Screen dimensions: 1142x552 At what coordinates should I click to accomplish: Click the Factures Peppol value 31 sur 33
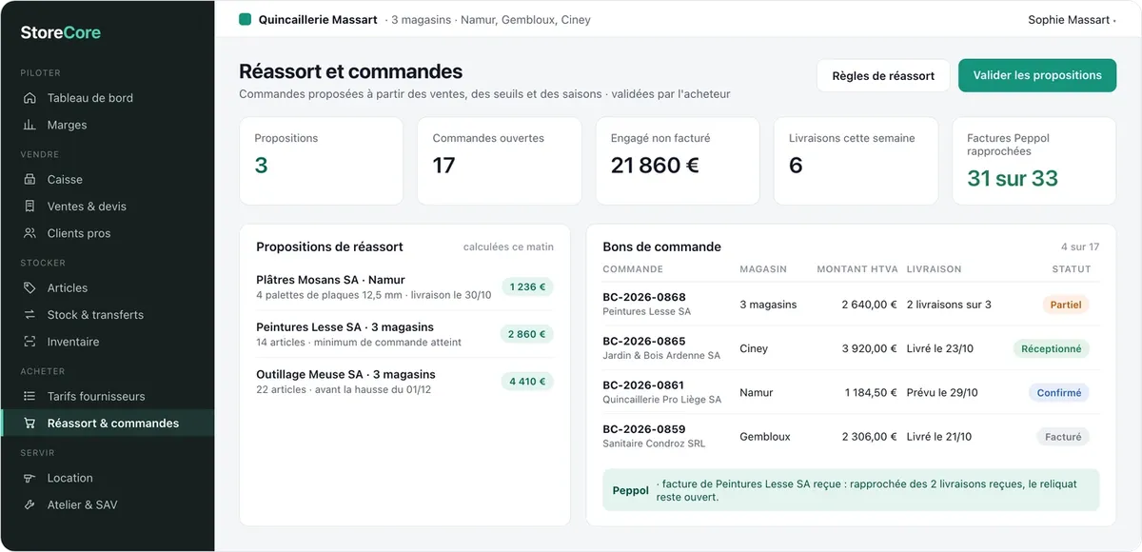1013,178
